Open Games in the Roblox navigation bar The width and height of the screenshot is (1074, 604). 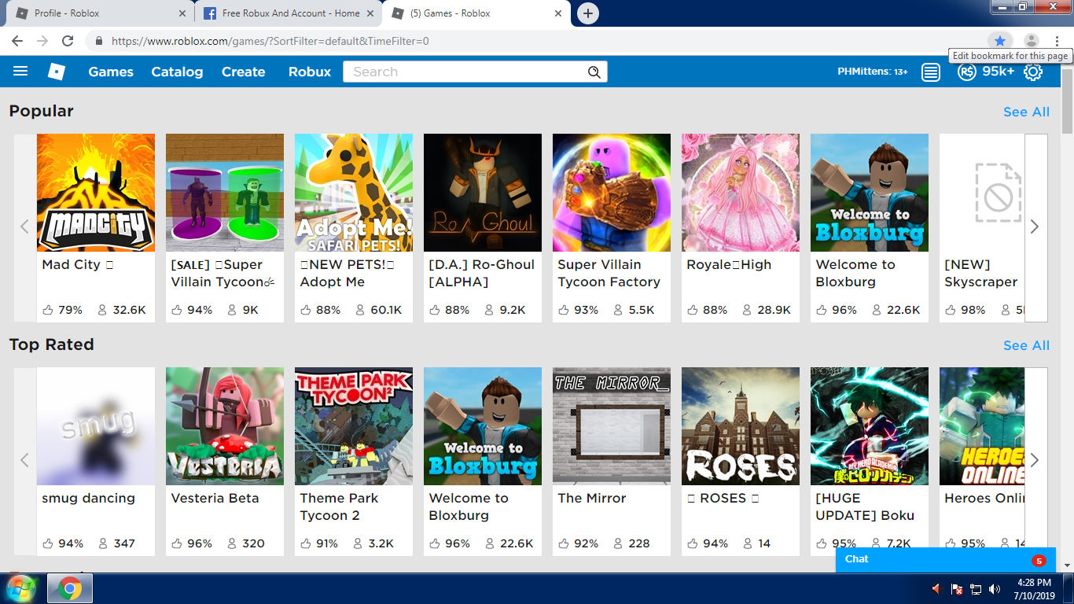coord(111,72)
